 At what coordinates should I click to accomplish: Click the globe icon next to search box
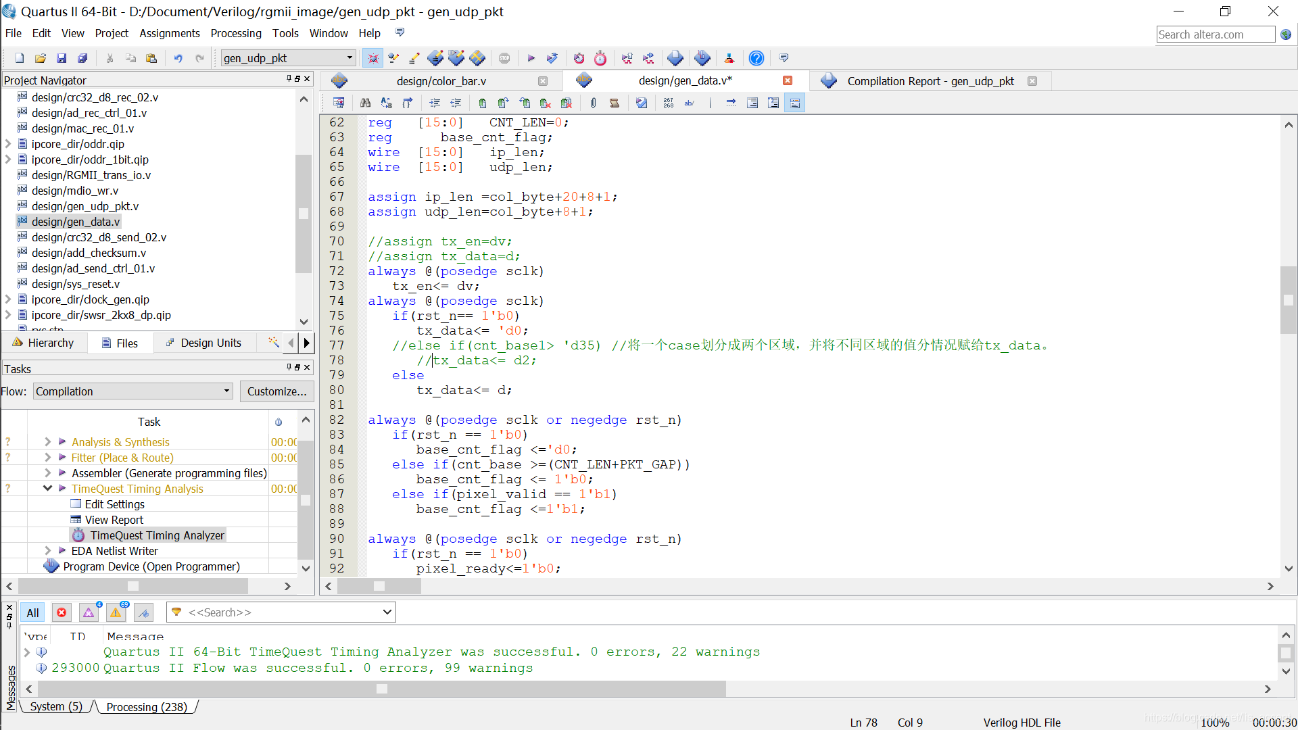coord(1286,34)
